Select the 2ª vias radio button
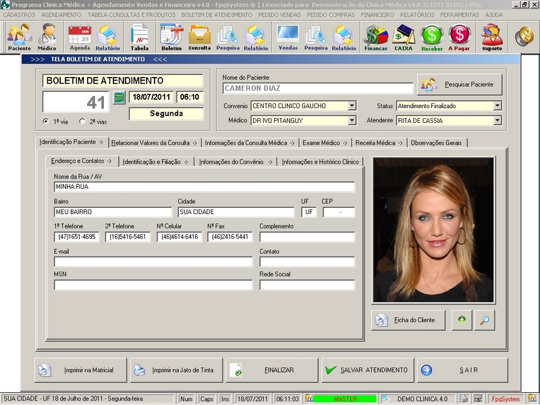 82,122
